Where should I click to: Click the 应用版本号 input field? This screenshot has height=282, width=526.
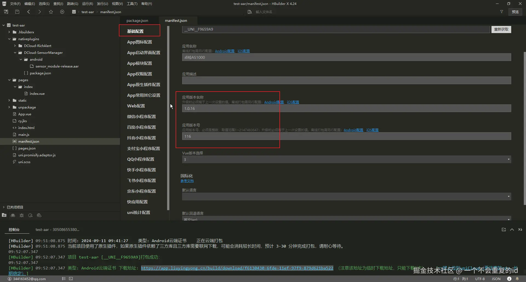[x=347, y=136]
